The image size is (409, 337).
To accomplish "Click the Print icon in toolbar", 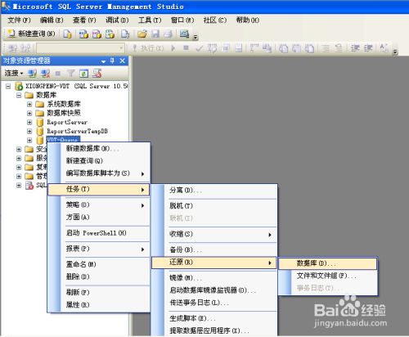I will click(169, 34).
